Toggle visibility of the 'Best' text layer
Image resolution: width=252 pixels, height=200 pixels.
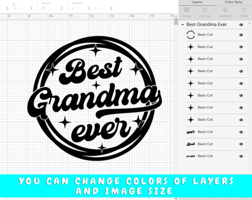241,144
